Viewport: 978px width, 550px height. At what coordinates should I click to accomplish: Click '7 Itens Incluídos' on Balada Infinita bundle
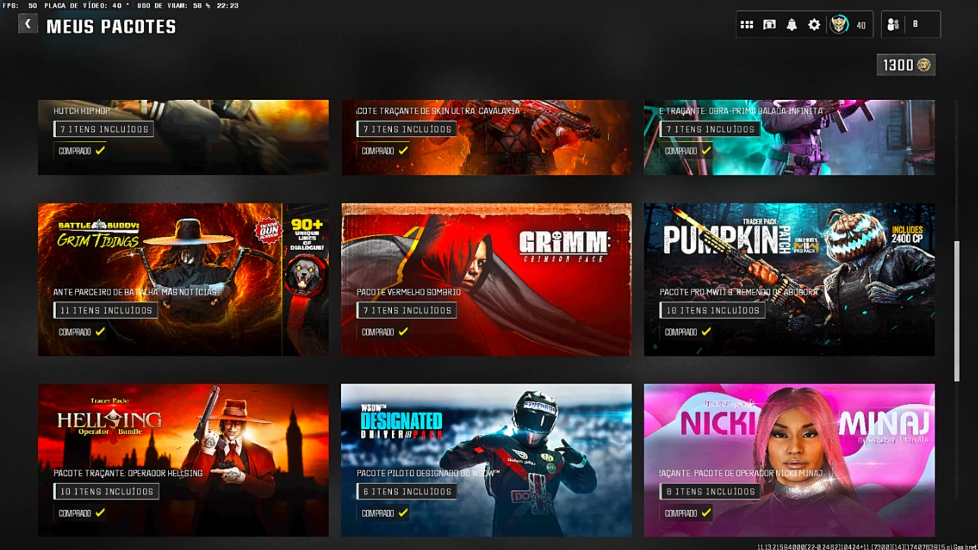click(x=710, y=129)
